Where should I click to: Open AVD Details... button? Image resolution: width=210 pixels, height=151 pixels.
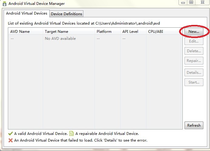click(194, 73)
